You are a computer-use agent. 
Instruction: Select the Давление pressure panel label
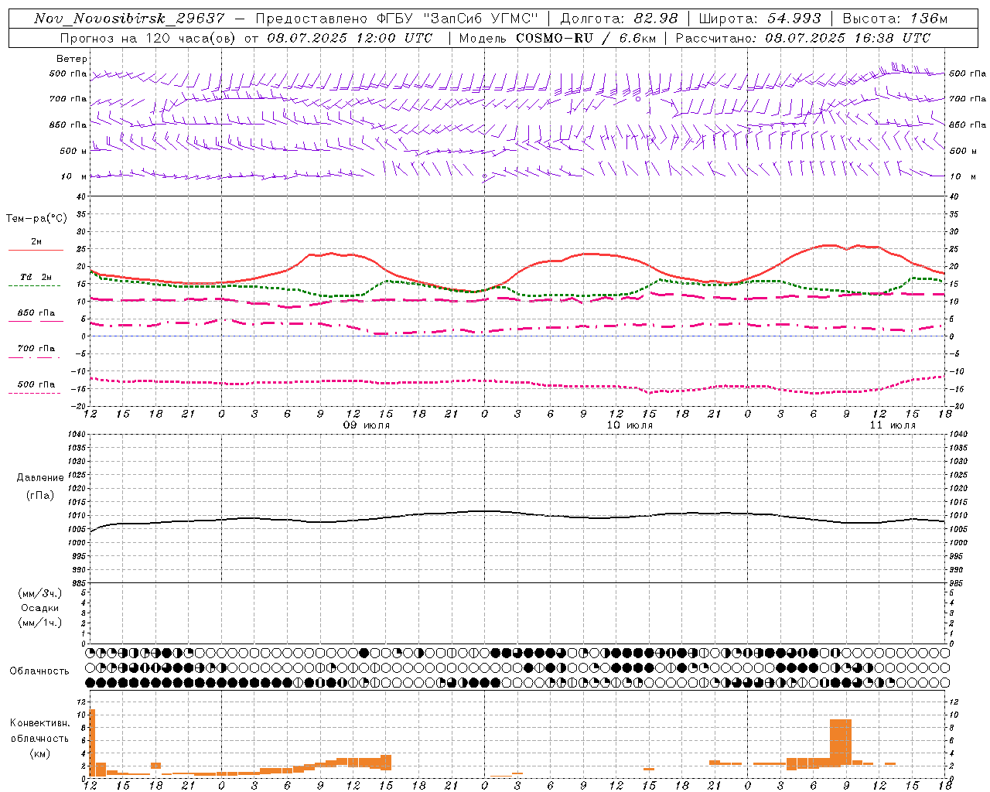[40, 478]
